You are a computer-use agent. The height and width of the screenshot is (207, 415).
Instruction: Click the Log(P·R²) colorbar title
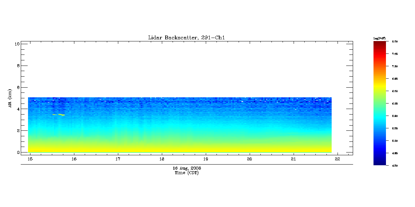379,38
